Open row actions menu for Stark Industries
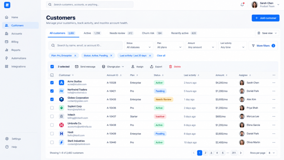Viewport: 284px width, 160px height. tap(274, 142)
